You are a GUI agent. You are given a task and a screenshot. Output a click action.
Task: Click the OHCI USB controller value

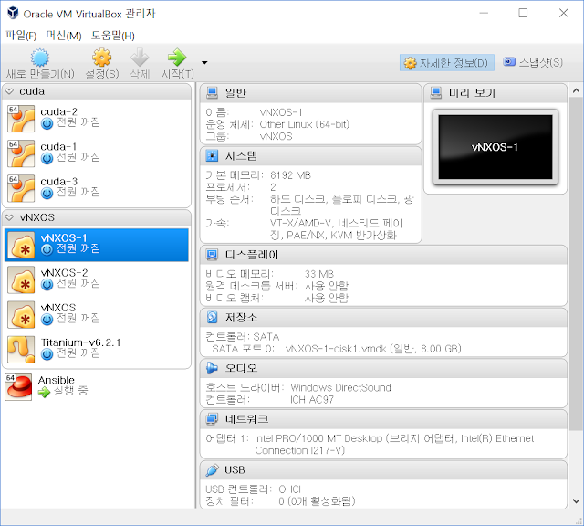click(289, 489)
